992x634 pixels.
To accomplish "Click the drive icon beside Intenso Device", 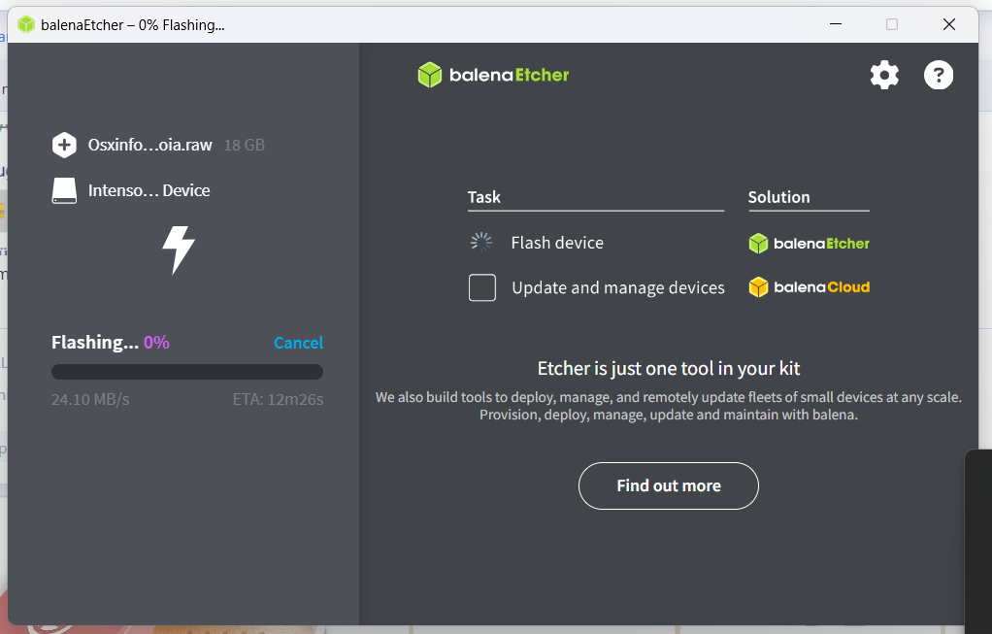I will 64,190.
